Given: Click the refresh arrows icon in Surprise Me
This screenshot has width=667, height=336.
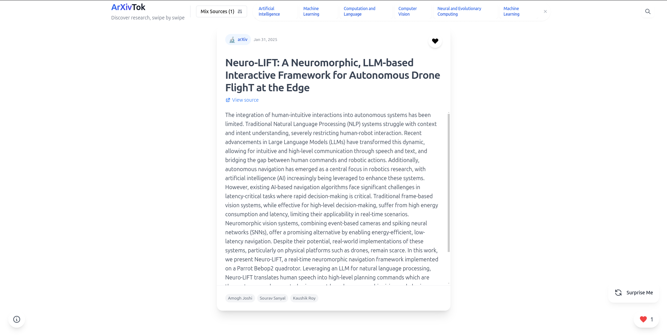Looking at the screenshot, I should [618, 293].
